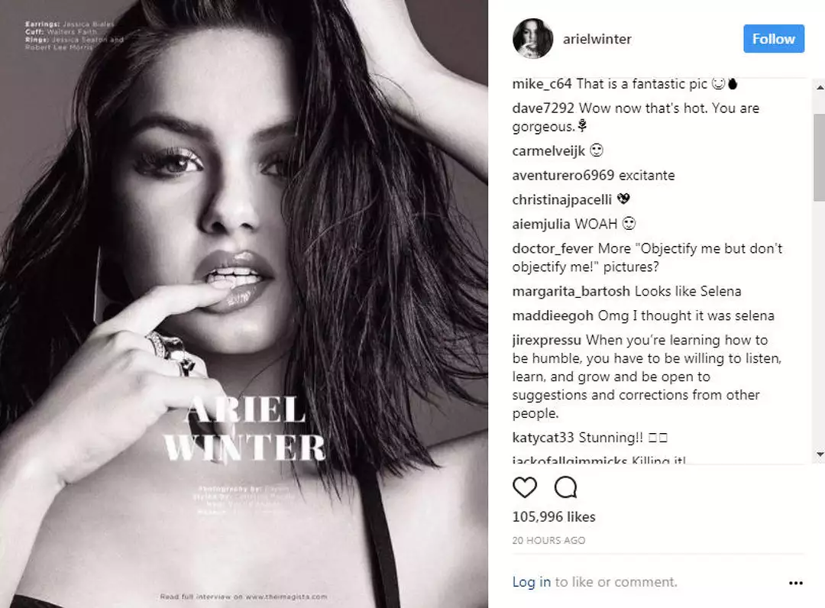Open the arielwinter username link
This screenshot has width=825, height=608.
[597, 39]
